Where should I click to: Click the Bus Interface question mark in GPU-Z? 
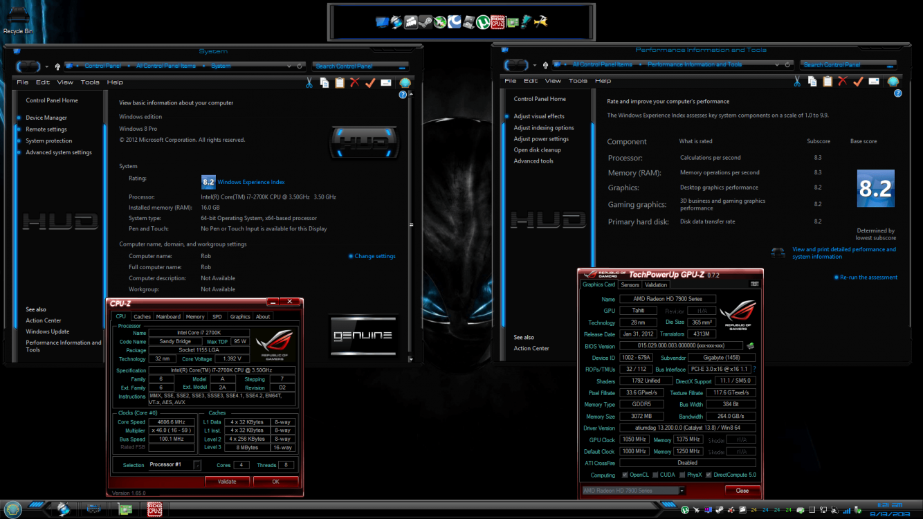coord(754,369)
